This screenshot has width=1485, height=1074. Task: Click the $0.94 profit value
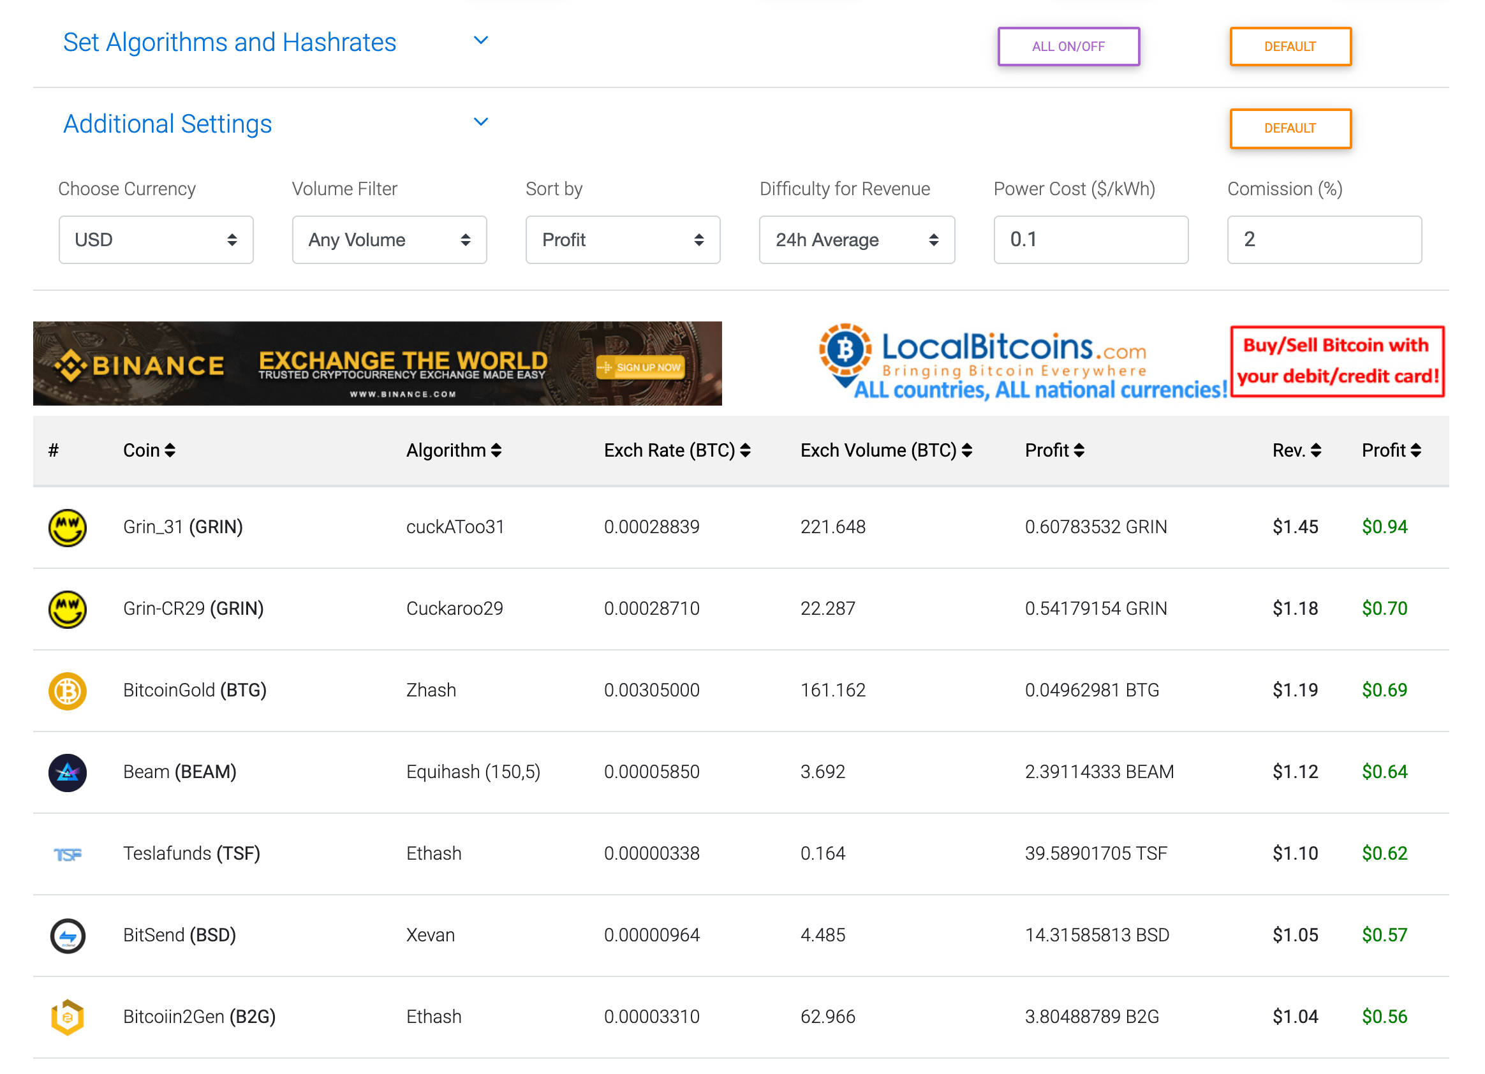(1385, 527)
